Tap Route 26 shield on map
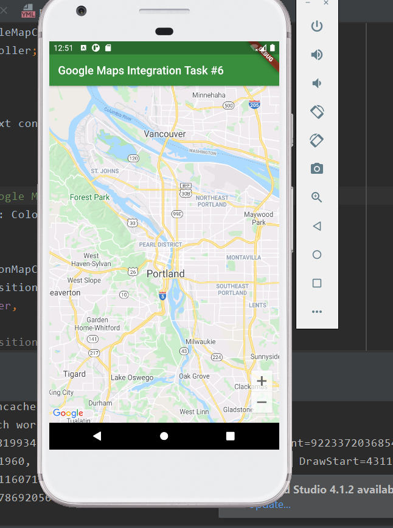 coord(133,272)
